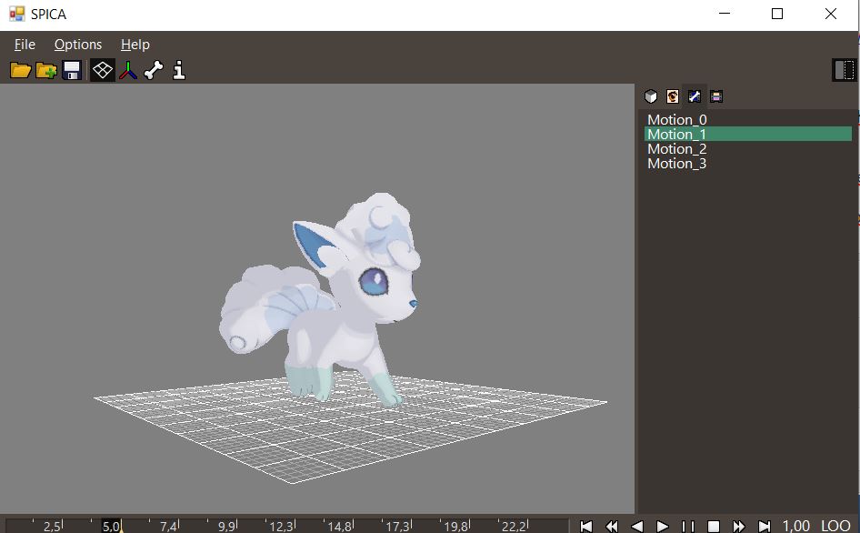
Task: Click the fast forward button
Action: (x=739, y=527)
